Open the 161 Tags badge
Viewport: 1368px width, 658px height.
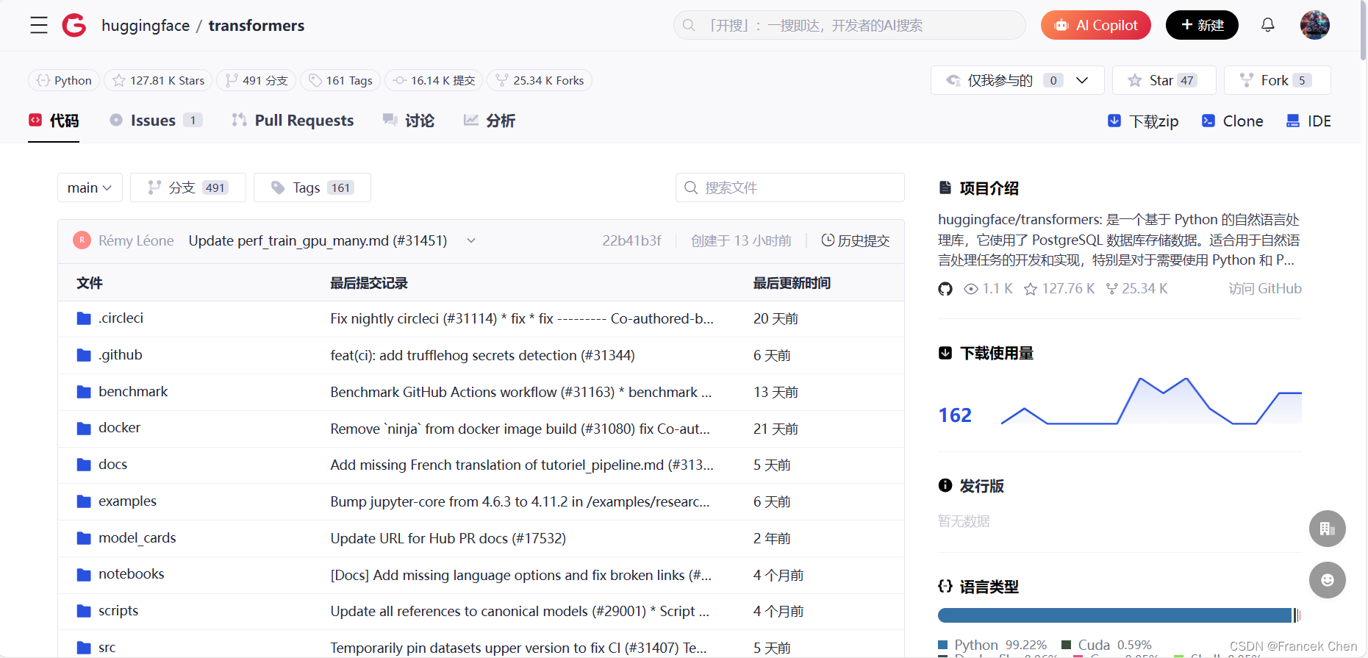[x=340, y=80]
